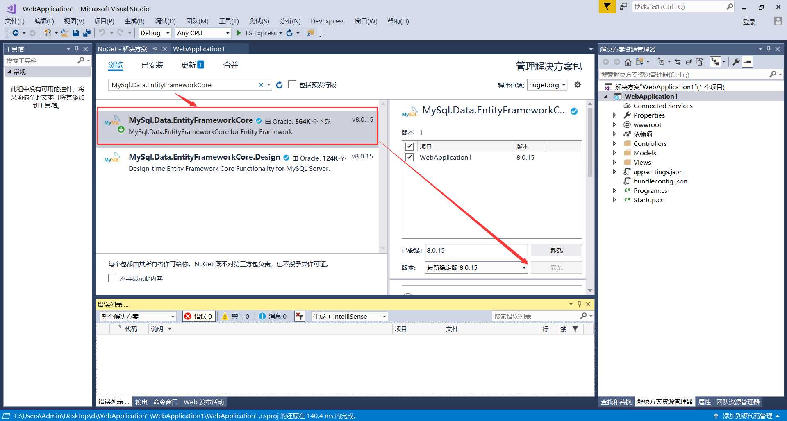This screenshot has height=421, width=787.
Task: Switch to the 合并 NuGet tab
Action: [x=231, y=65]
